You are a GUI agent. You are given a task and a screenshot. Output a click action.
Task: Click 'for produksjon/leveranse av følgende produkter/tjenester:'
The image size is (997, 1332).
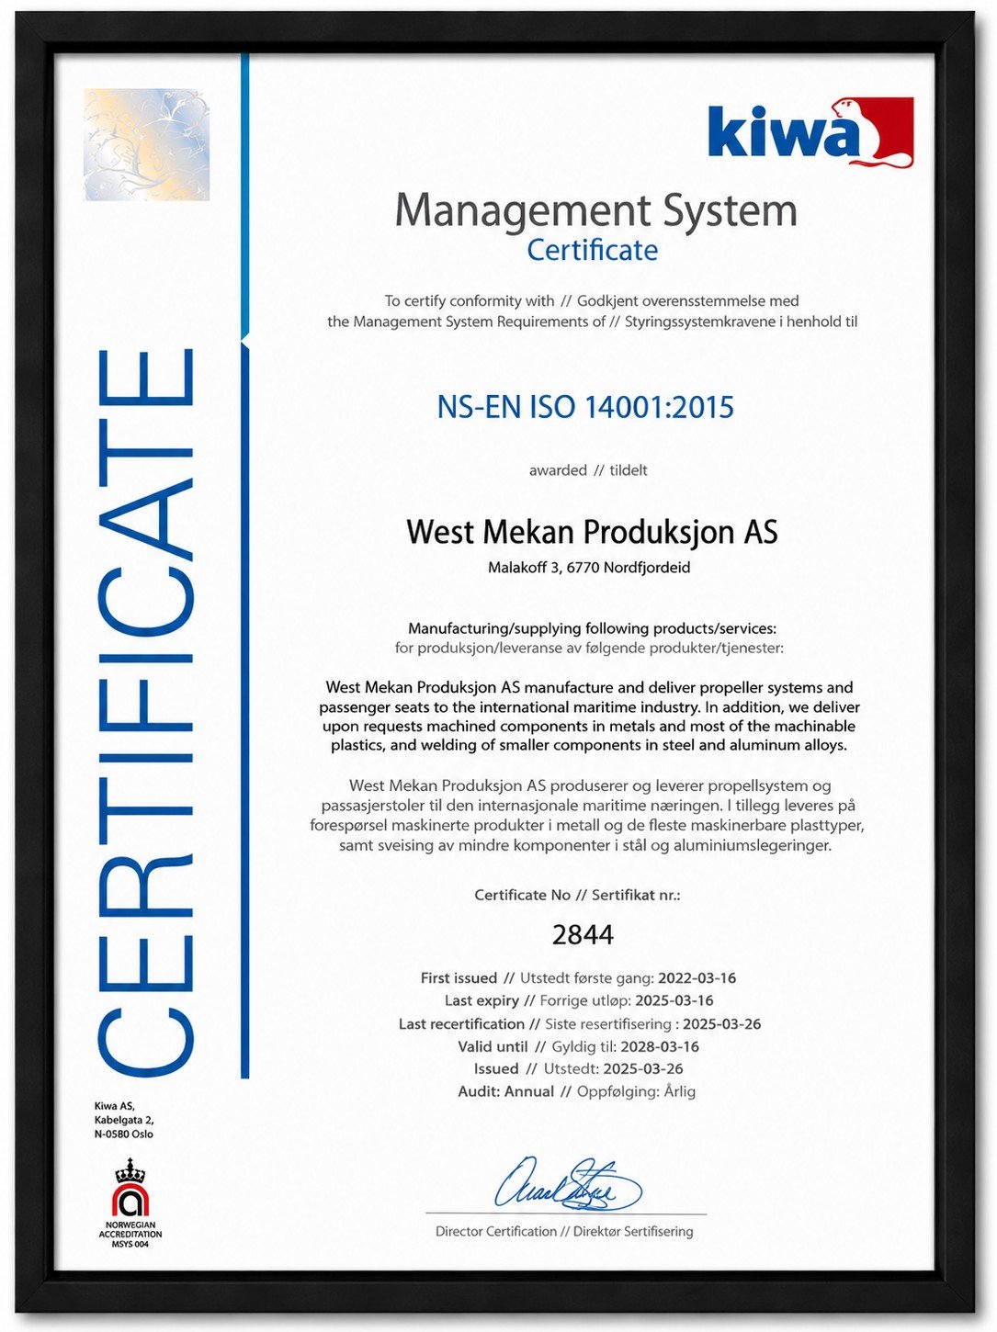[x=590, y=649]
